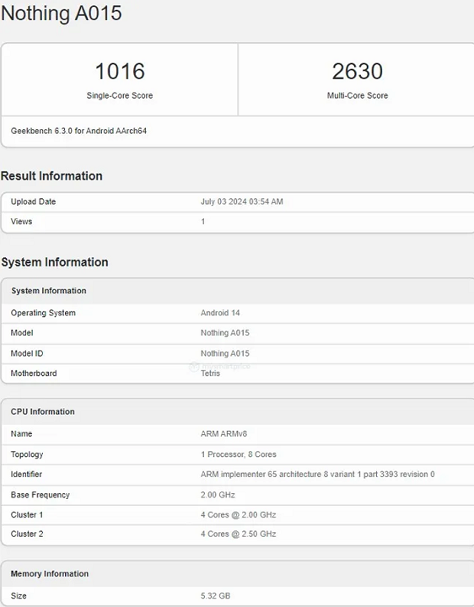Click the Motherboard value Tetris
Viewport: 474px width, 607px height.
(x=210, y=373)
